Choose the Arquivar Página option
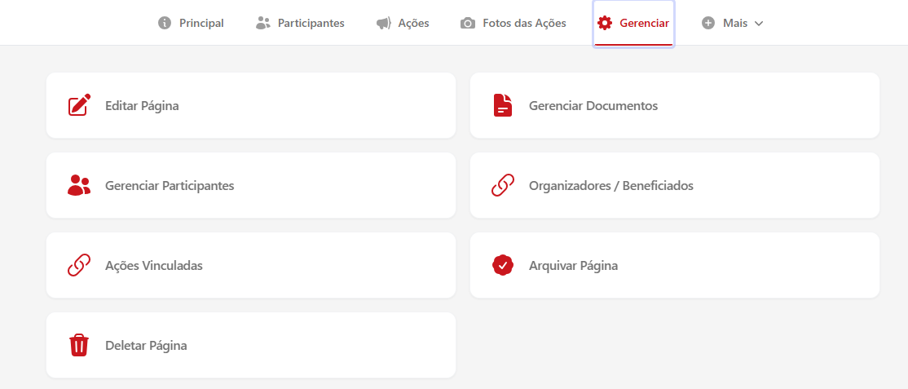The width and height of the screenshot is (908, 389). [573, 265]
